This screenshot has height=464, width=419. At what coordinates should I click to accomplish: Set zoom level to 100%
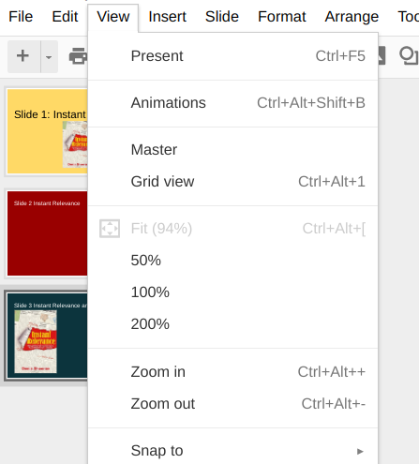(x=232, y=292)
